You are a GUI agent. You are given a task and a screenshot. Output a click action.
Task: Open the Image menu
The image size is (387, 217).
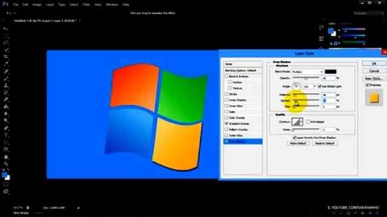37,5
